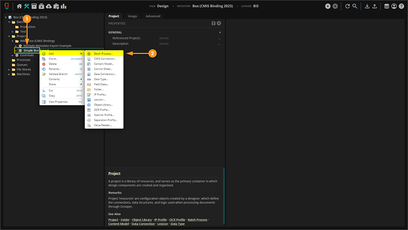Open the search magnifier icon
Screen dimensions: 408x230
(x=355, y=6)
